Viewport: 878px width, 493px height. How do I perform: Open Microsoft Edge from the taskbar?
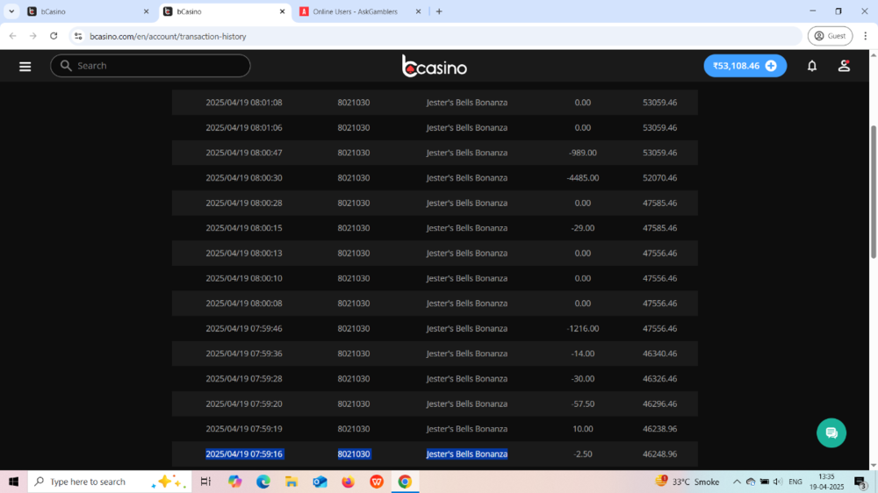(263, 482)
